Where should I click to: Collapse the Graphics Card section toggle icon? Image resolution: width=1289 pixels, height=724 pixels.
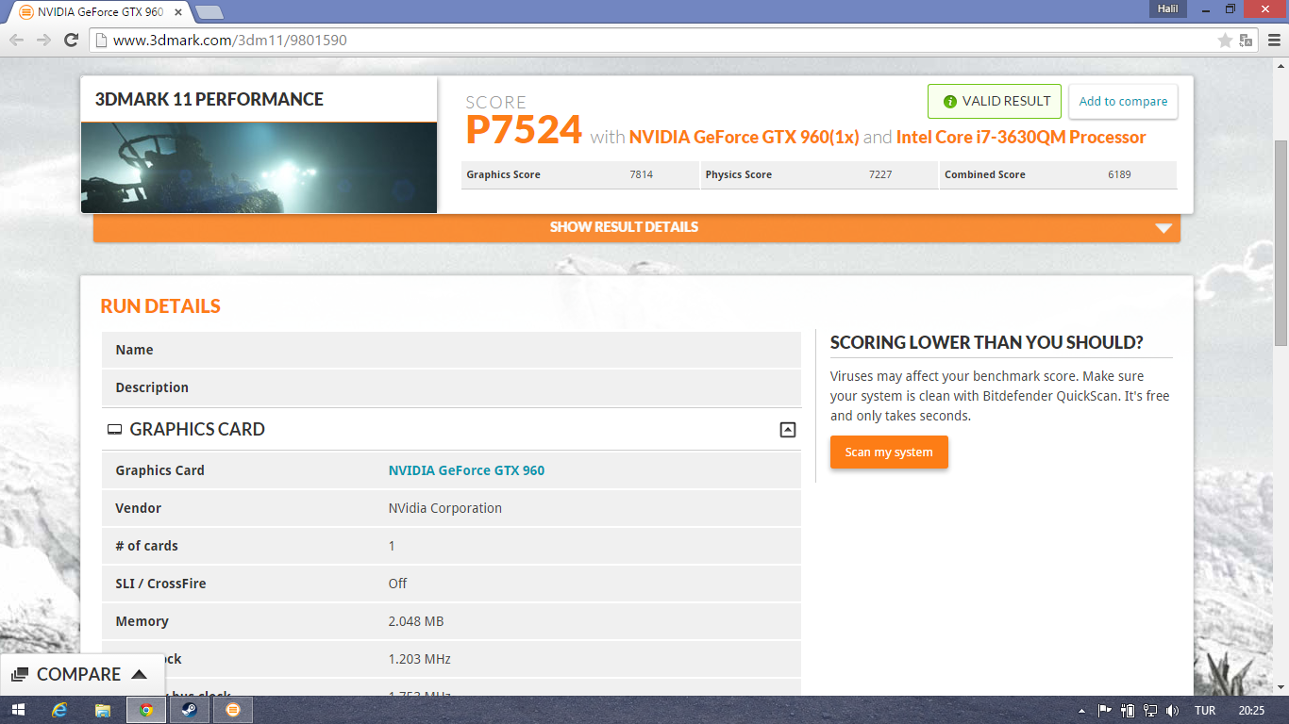tap(787, 430)
